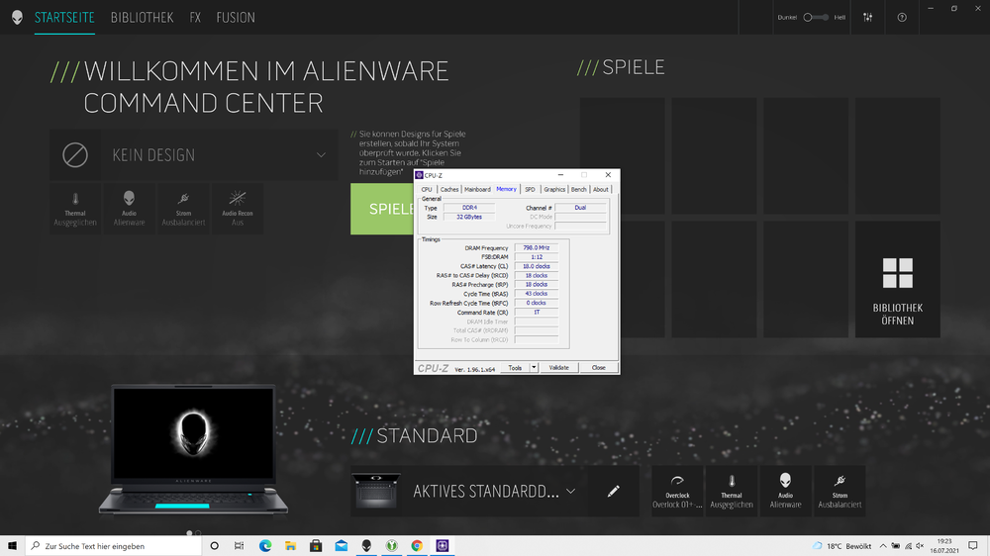This screenshot has height=556, width=990.
Task: Click the Alienware Audio tile in the Standard row
Action: pyautogui.click(x=785, y=491)
